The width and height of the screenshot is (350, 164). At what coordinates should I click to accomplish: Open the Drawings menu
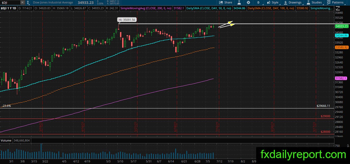(293, 2)
